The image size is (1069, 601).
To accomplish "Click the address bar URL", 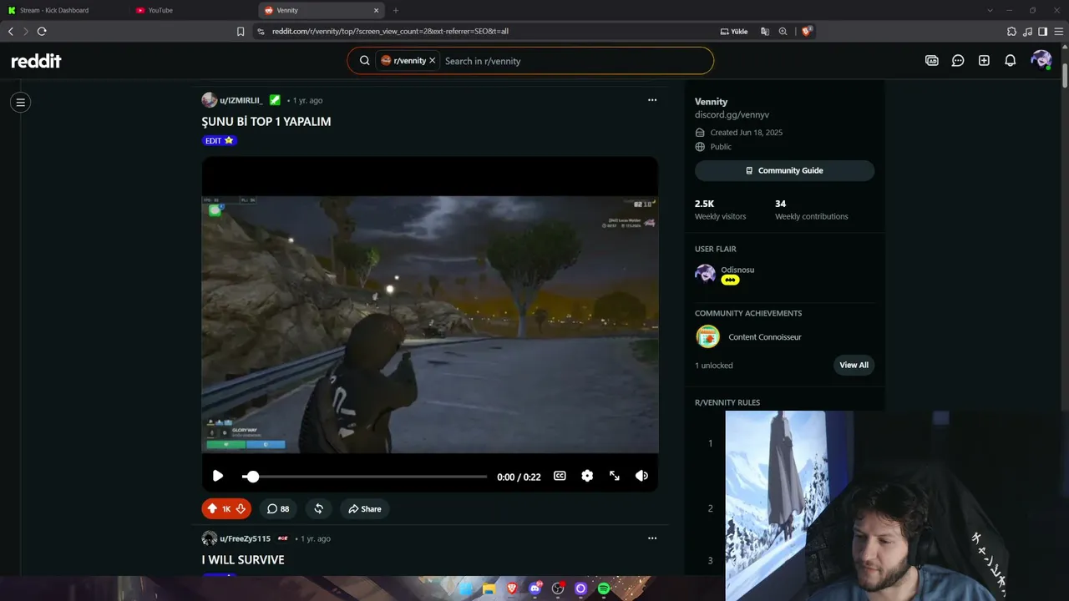I will click(x=390, y=31).
